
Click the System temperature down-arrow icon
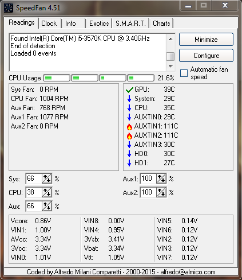point(129,99)
